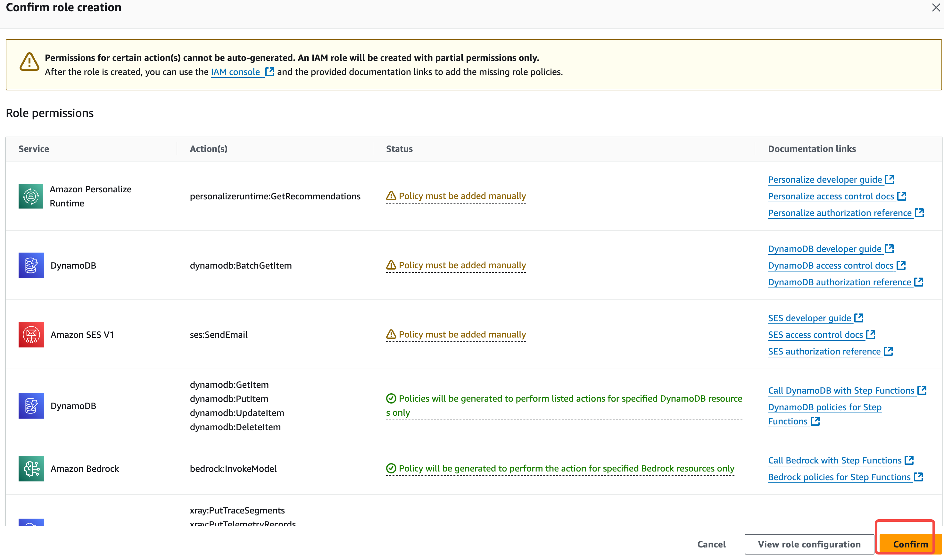Open SES access control docs link

coord(816,335)
